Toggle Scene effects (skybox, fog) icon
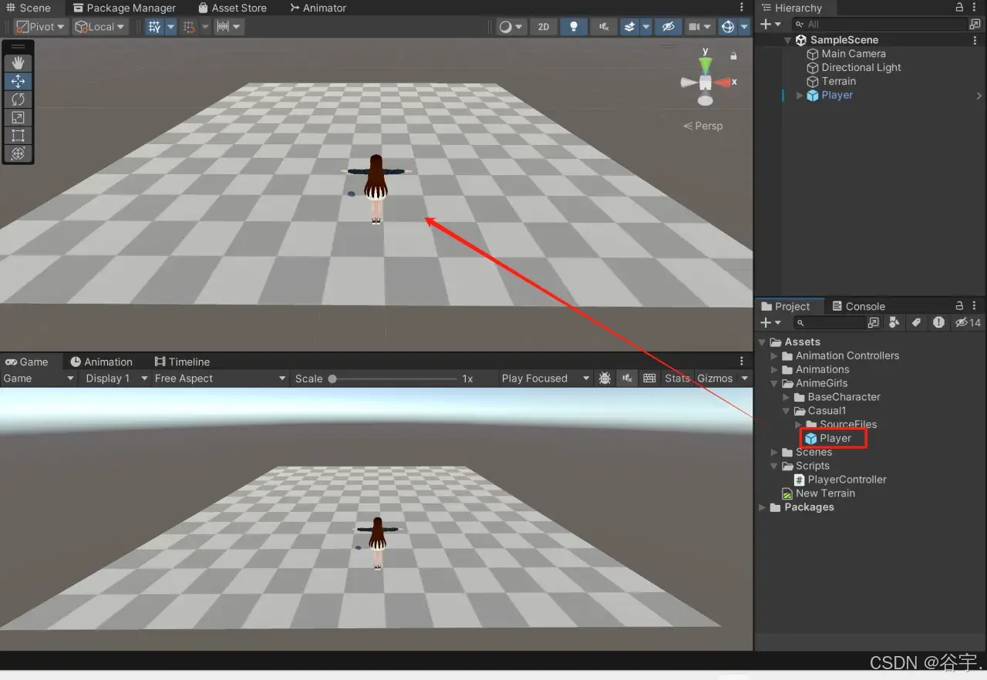The width and height of the screenshot is (987, 680). (629, 27)
